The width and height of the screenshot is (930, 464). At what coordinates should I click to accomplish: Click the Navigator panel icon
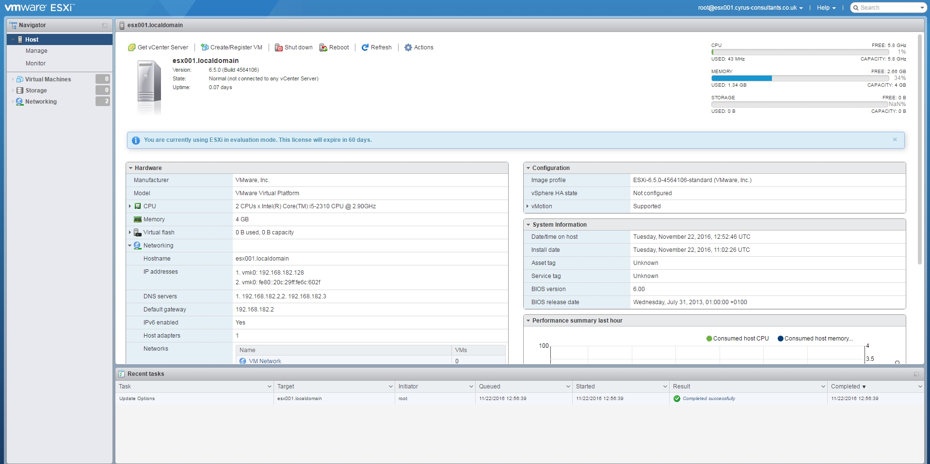13,25
